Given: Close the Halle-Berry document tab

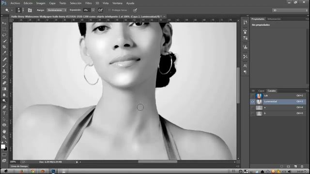Looking at the screenshot, I should click(x=164, y=16).
